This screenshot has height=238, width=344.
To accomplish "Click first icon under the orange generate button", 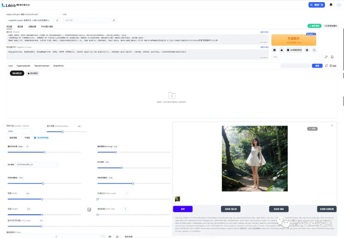I will (x=274, y=50).
